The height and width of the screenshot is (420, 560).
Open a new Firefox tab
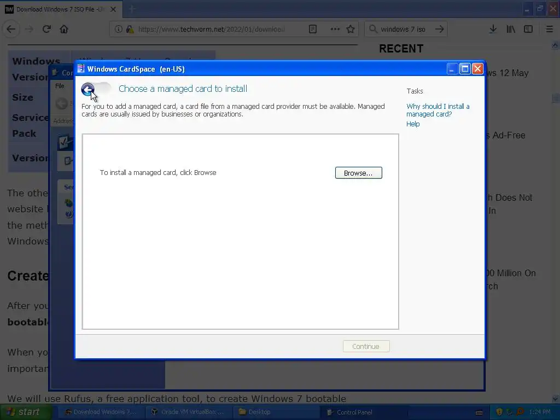click(132, 9)
